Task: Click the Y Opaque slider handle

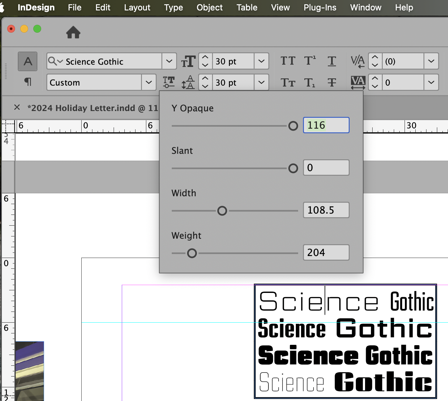Action: [x=293, y=126]
